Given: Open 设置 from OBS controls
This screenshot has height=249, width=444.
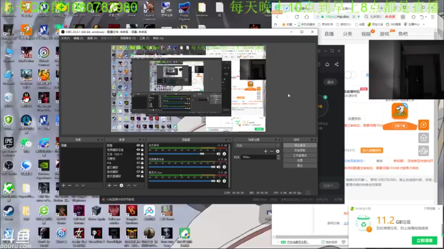Looking at the screenshot, I should click(300, 160).
